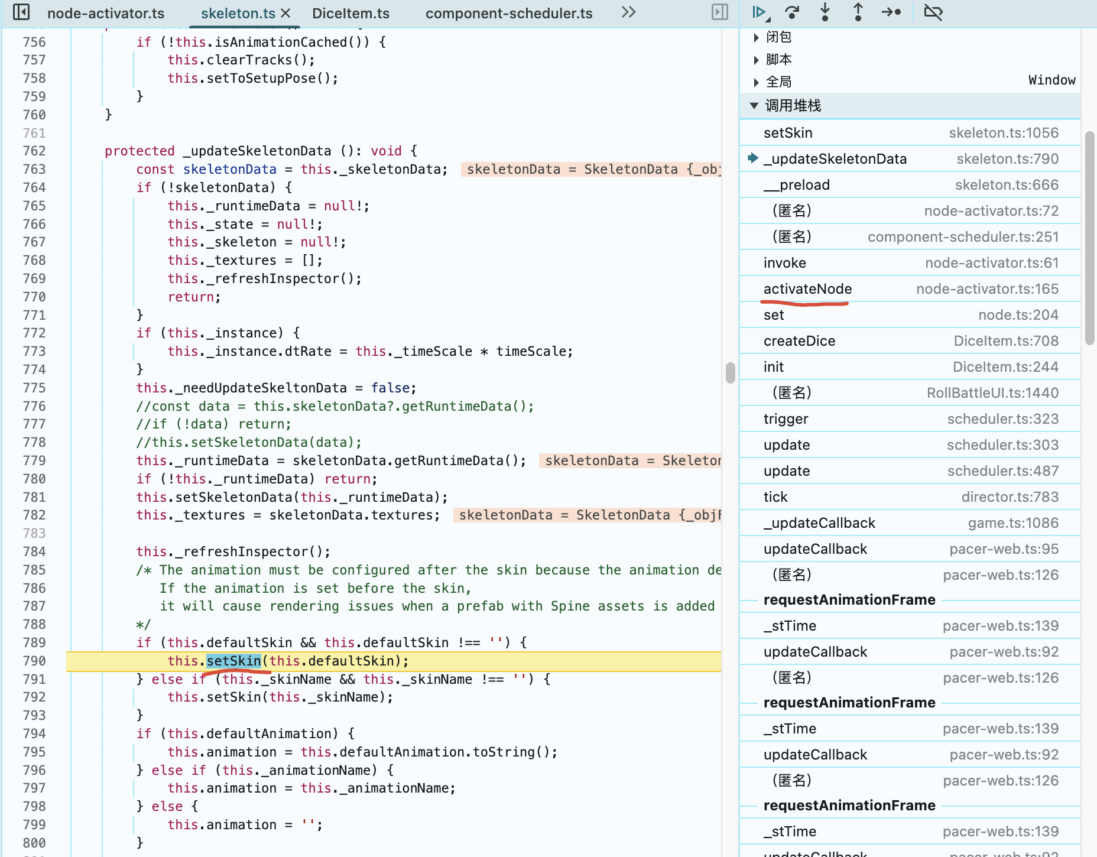The image size is (1097, 857).
Task: Select the invoke stack frame
Action: pos(910,263)
